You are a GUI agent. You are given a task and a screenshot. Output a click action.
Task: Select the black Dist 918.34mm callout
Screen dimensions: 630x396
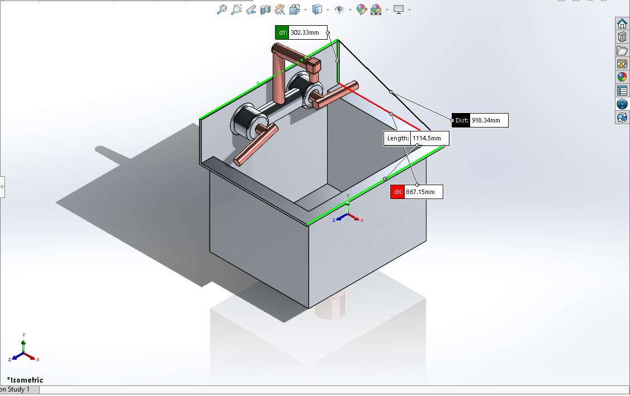click(480, 120)
